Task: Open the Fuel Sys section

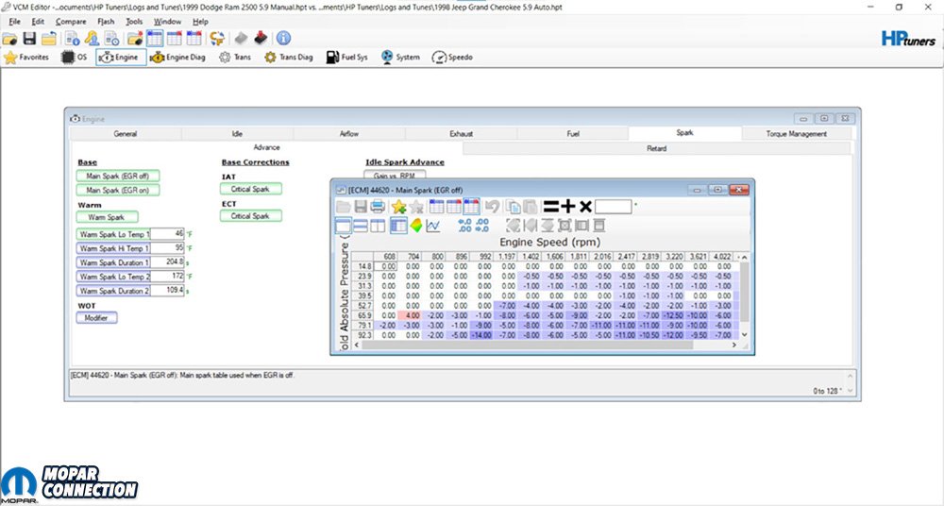Action: [x=347, y=58]
